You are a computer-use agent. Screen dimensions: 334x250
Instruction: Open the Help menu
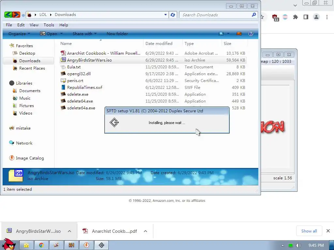coord(64,25)
